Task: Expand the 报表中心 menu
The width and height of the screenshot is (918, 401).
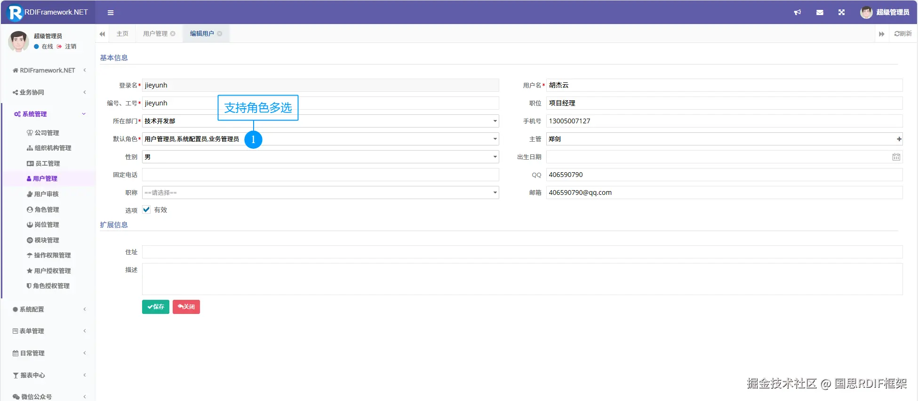Action: coord(49,375)
